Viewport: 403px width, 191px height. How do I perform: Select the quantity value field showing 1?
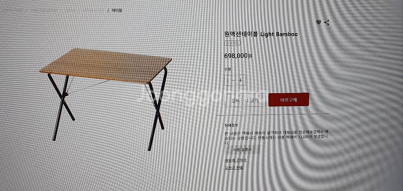click(x=228, y=81)
